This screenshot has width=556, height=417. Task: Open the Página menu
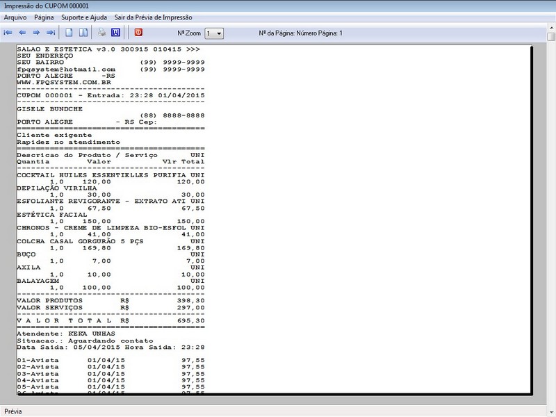[x=44, y=17]
